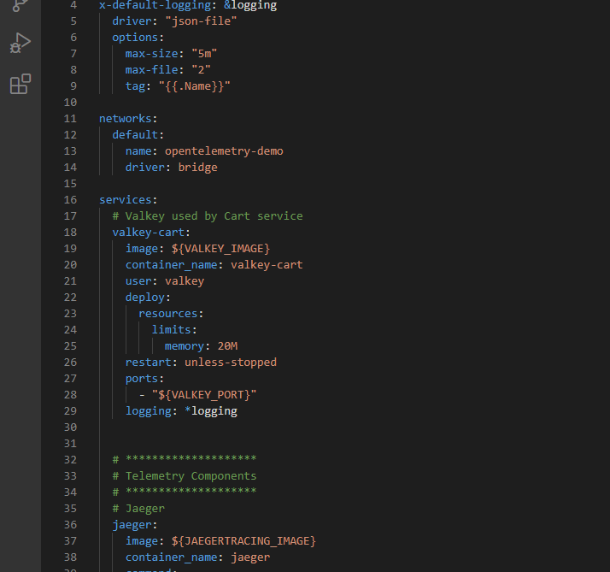Click the "opentelemetry-demo" network name
Screen dimensions: 610x572
coord(224,150)
